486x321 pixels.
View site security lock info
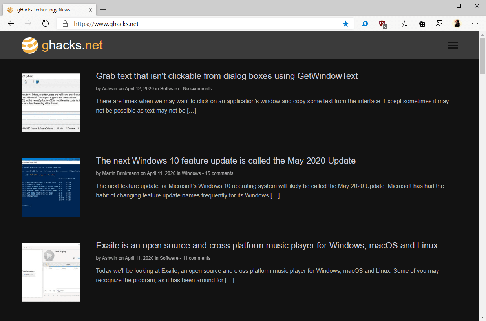[65, 24]
